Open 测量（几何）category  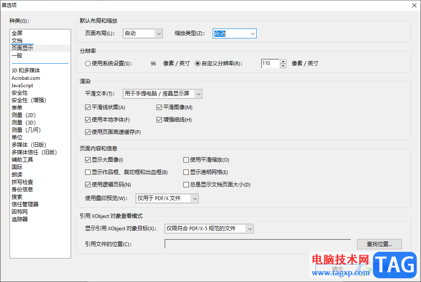click(26, 130)
